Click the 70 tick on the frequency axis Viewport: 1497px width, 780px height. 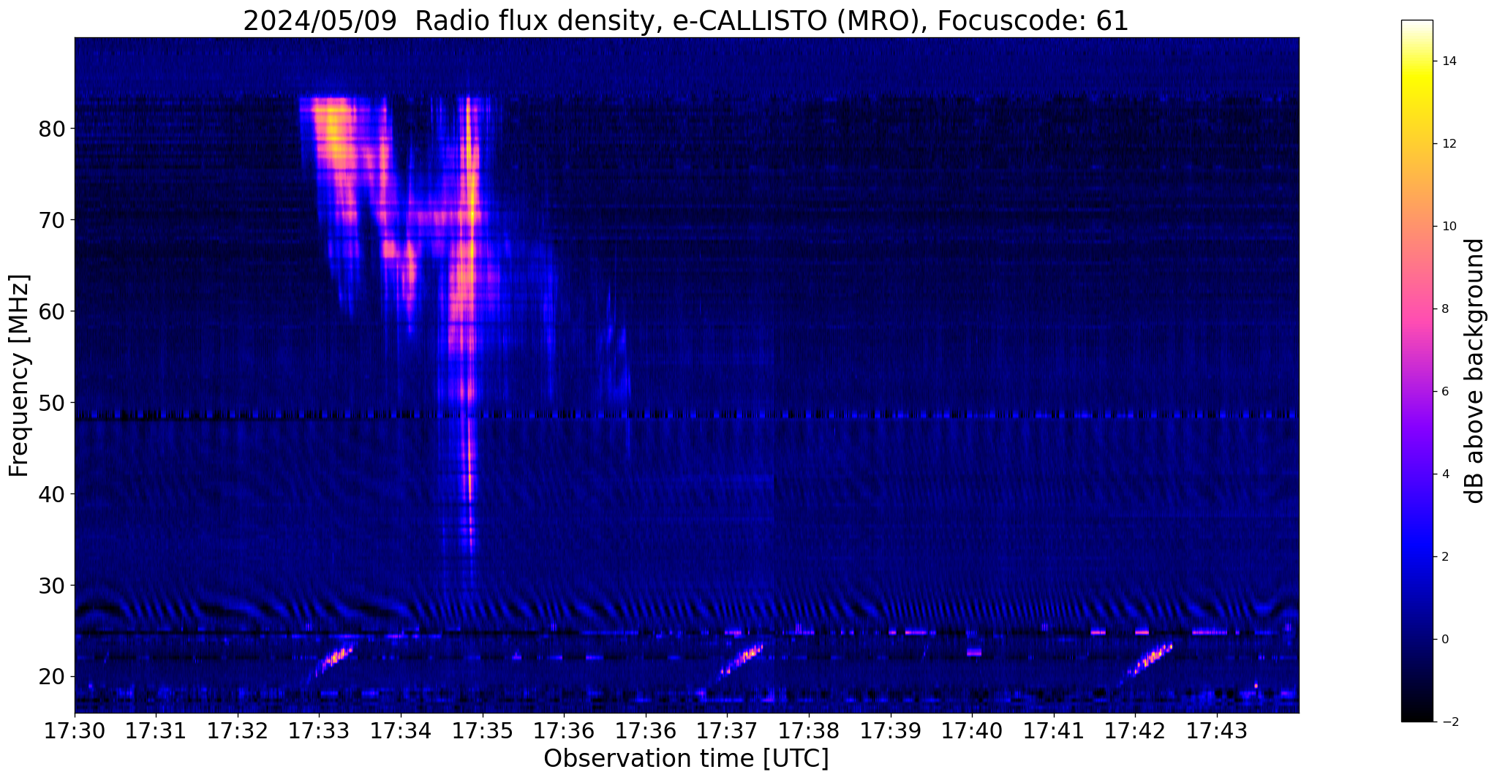52,220
